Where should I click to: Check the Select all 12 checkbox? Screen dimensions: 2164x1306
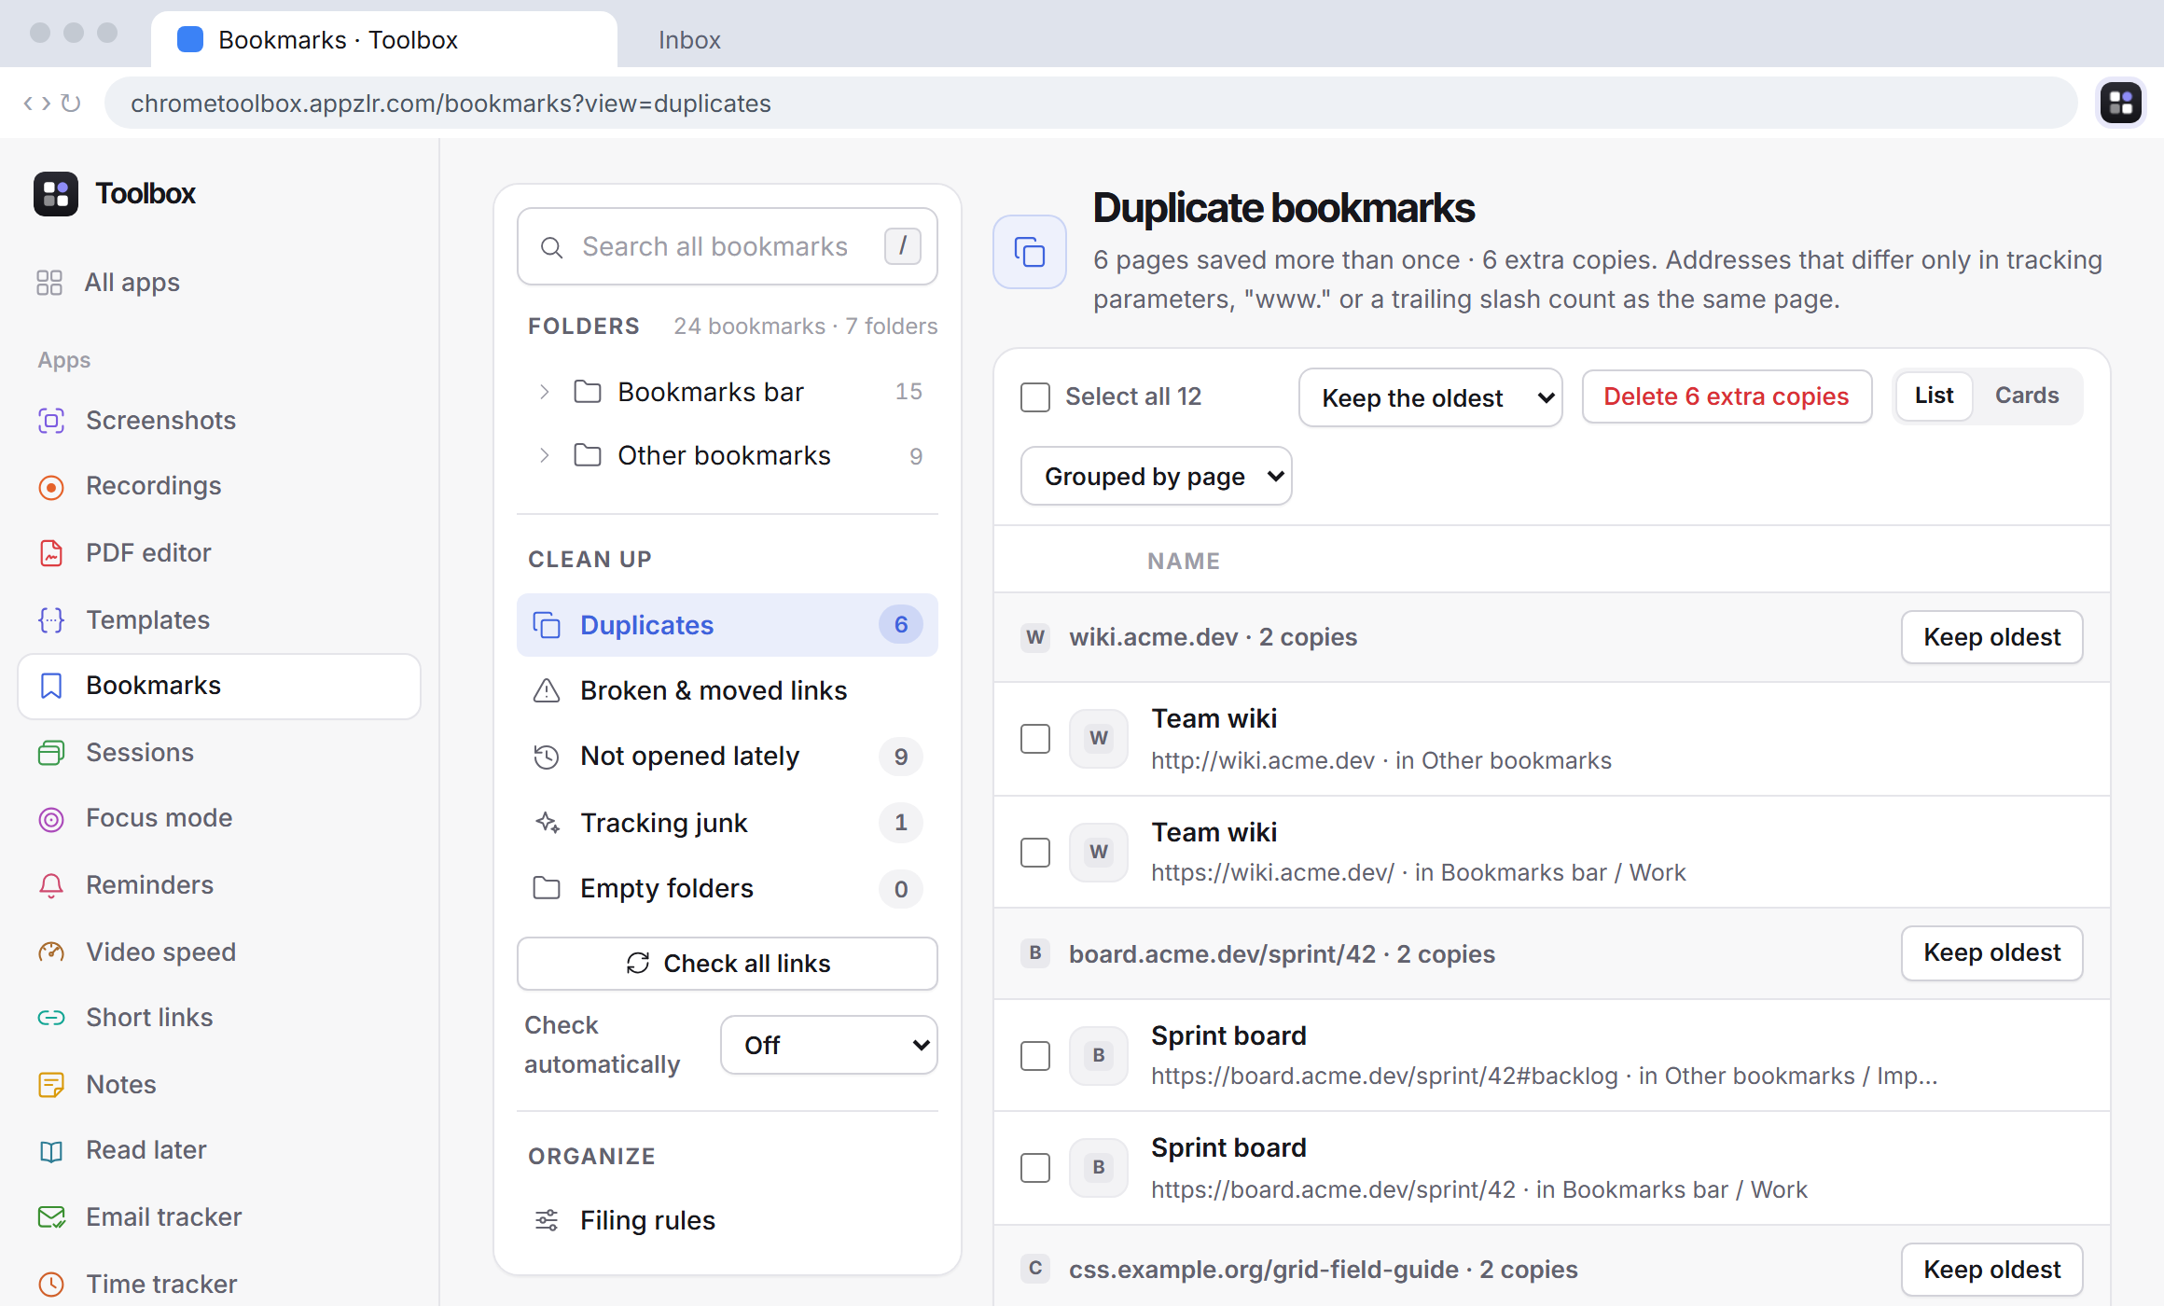coord(1035,397)
